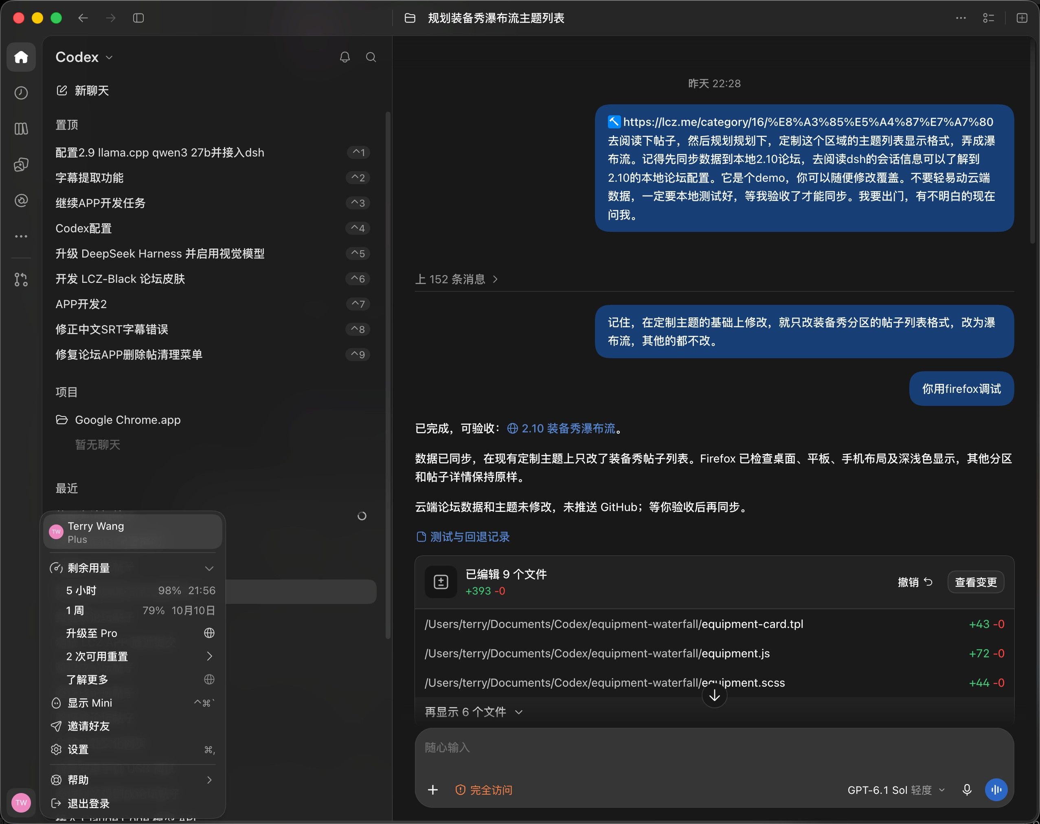Start voice mode with blue waveform button
This screenshot has width=1040, height=824.
(x=996, y=790)
